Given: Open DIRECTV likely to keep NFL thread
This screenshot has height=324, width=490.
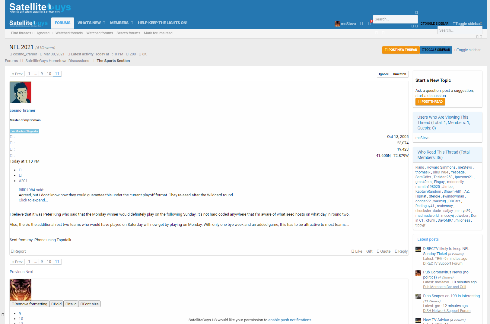Looking at the screenshot, I should (x=446, y=251).
